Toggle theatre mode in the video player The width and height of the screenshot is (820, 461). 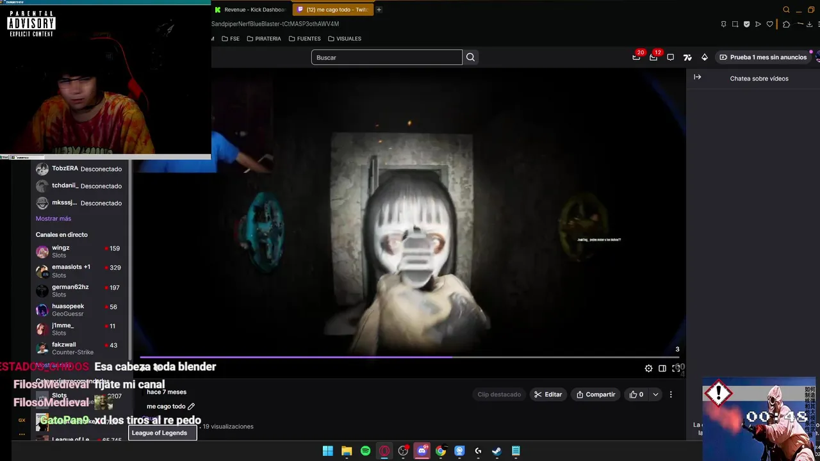click(x=662, y=368)
